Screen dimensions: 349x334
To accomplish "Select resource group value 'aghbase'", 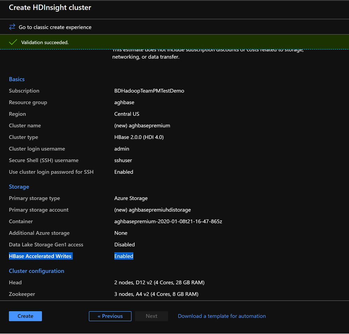I will click(124, 102).
